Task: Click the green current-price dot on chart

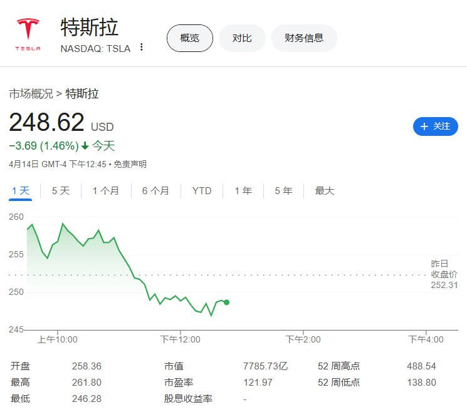Action: tap(227, 302)
